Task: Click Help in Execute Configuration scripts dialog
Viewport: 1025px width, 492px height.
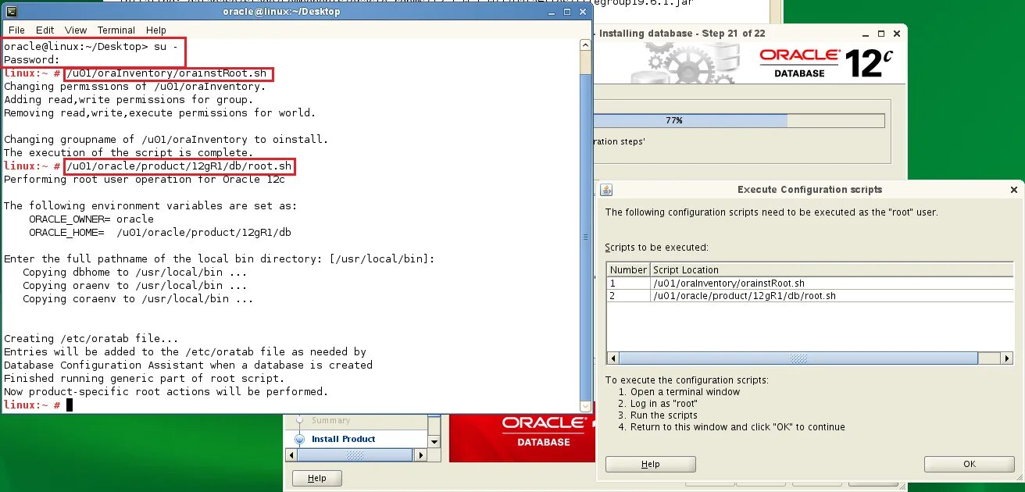Action: pos(651,464)
